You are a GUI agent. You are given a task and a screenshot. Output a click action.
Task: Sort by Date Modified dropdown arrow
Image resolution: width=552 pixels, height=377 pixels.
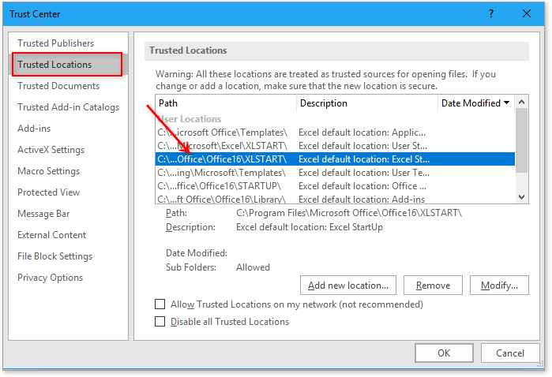(x=506, y=103)
